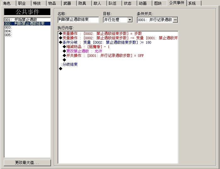This screenshot has width=220, height=169.
Task: Select common event 001: 开始禁止遇敌
Action: coord(27,19)
